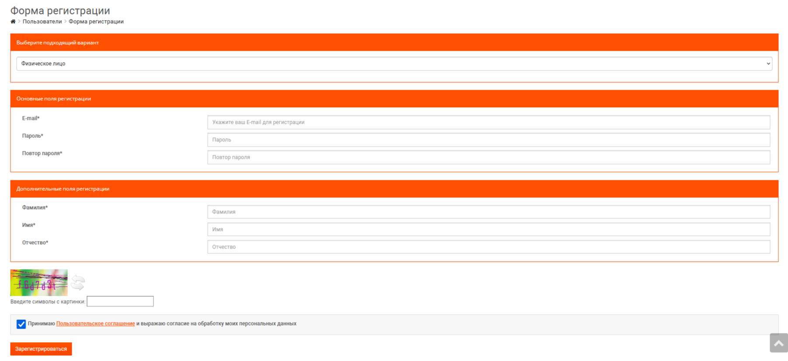This screenshot has width=788, height=361.
Task: Click the colorful captcha image
Action: pos(39,283)
